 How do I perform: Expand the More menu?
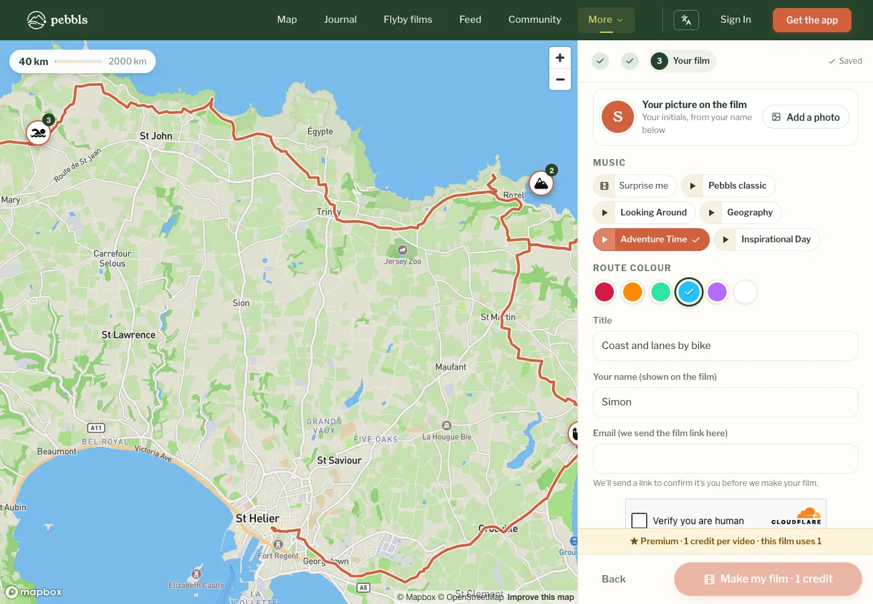[x=606, y=20]
